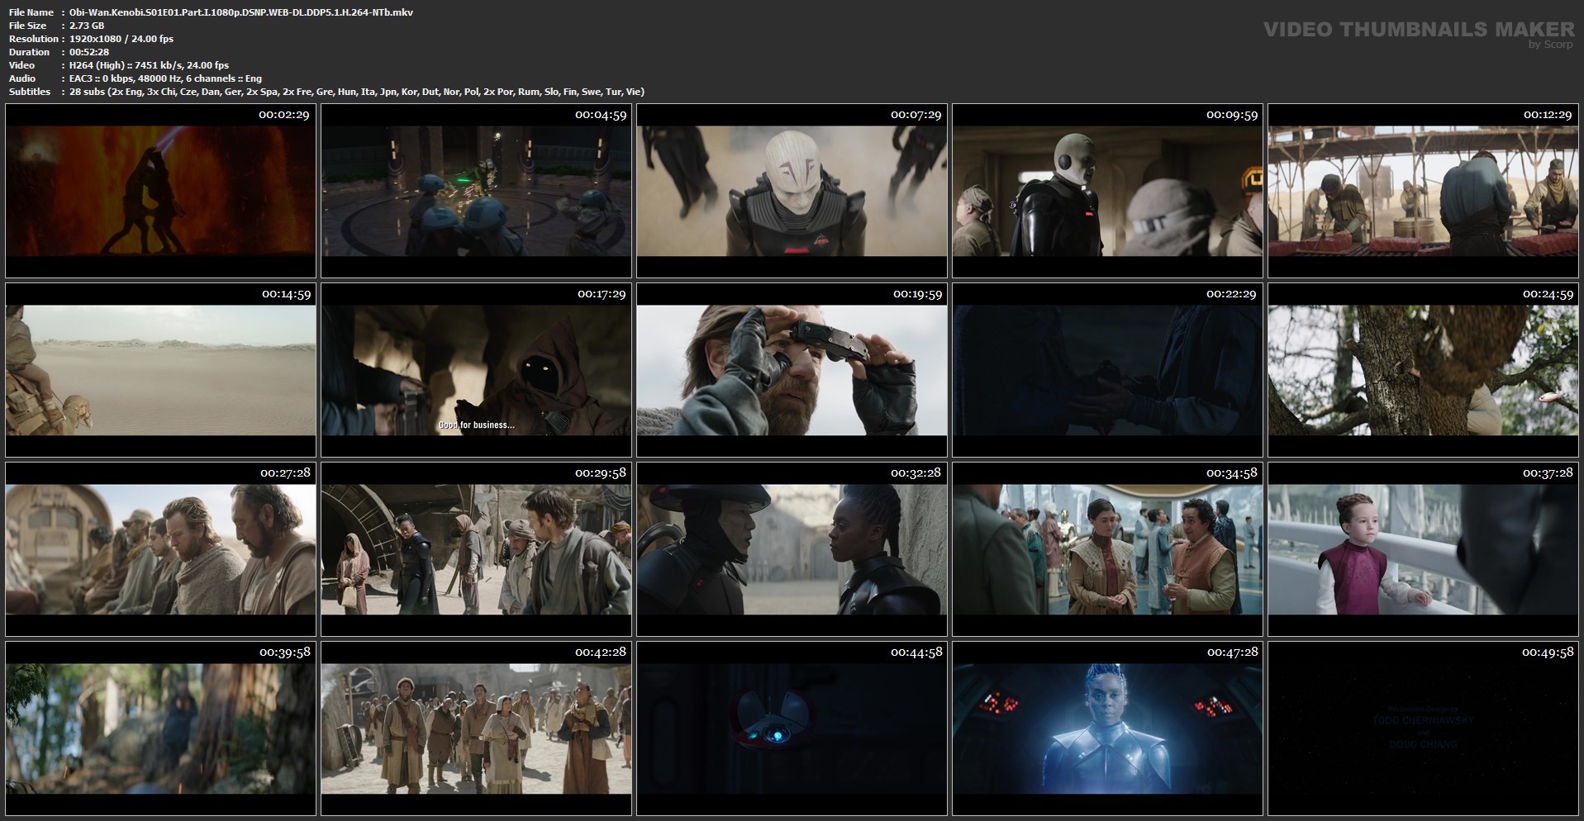Click the 'Good for business...' subtitle text
The height and width of the screenshot is (821, 1584).
476,425
